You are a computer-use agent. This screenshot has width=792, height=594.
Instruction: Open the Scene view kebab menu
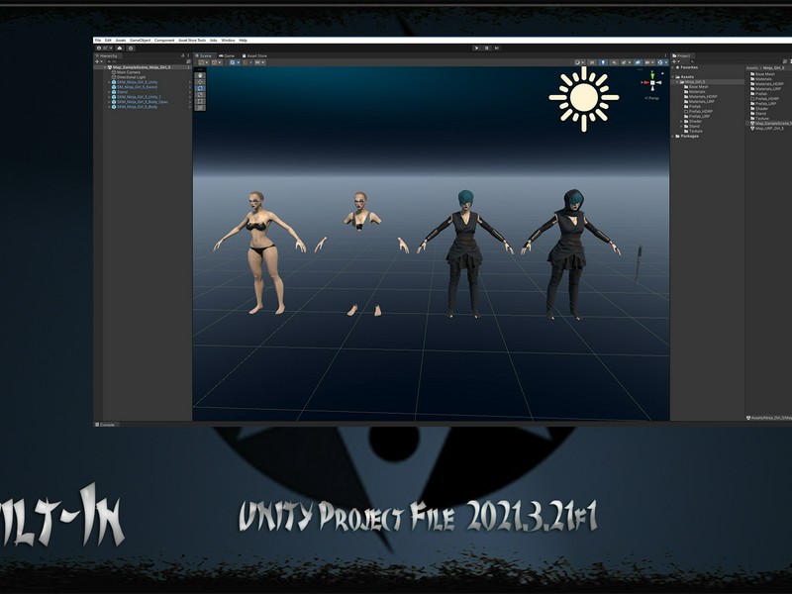coord(665,55)
